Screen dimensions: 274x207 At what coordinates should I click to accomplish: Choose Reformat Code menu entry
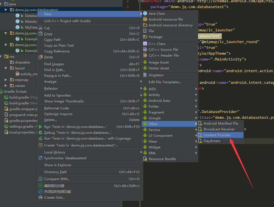[x=90, y=108]
